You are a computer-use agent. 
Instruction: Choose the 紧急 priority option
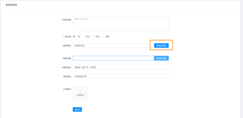(84, 37)
